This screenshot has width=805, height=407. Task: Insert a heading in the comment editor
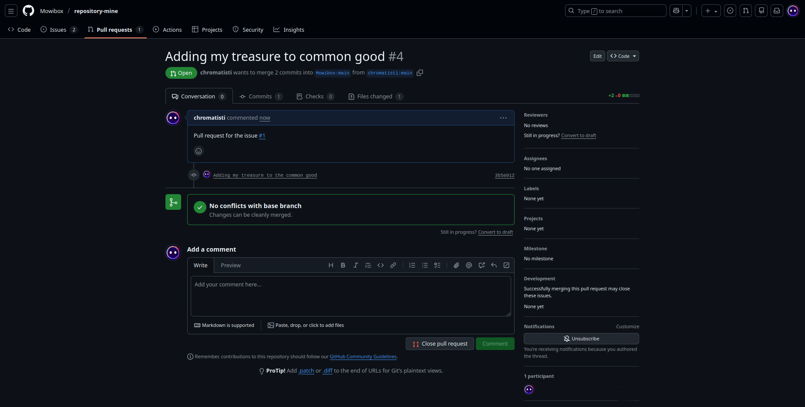(330, 265)
